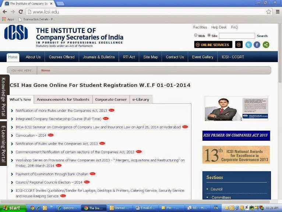Viewport: 282px width, 212px height.
Task: Switch to the Corporate Corner tab
Action: [111, 99]
